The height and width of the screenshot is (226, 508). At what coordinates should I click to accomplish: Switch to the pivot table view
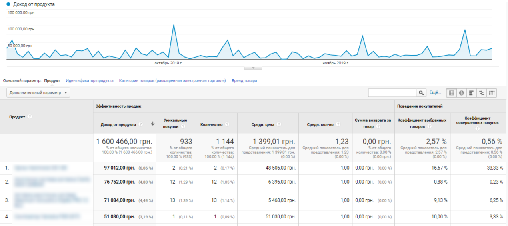click(x=492, y=93)
